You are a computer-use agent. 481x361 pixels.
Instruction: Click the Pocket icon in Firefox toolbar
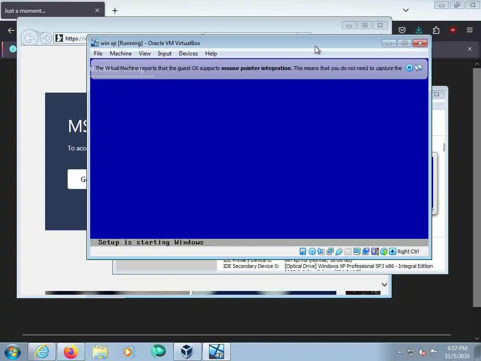pos(402,30)
